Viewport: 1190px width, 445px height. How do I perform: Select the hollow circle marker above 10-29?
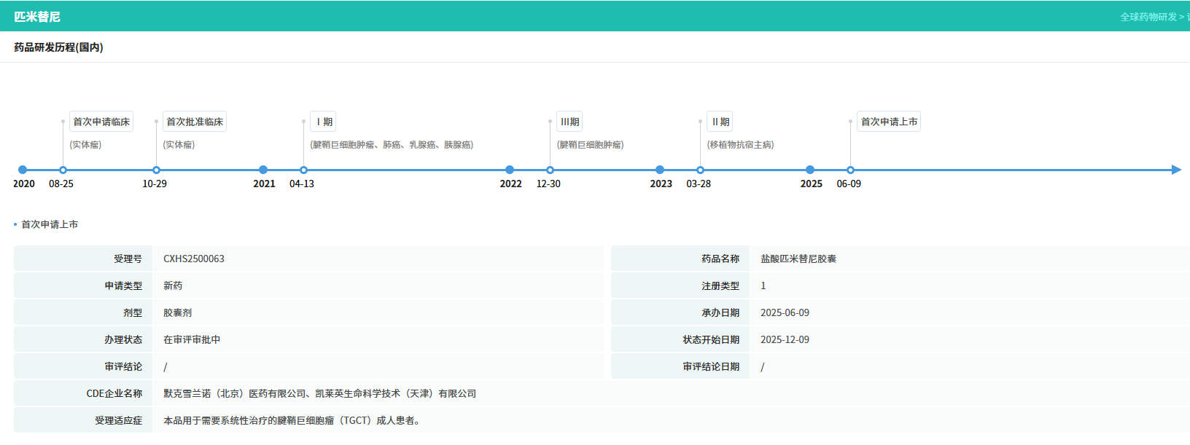pos(156,170)
